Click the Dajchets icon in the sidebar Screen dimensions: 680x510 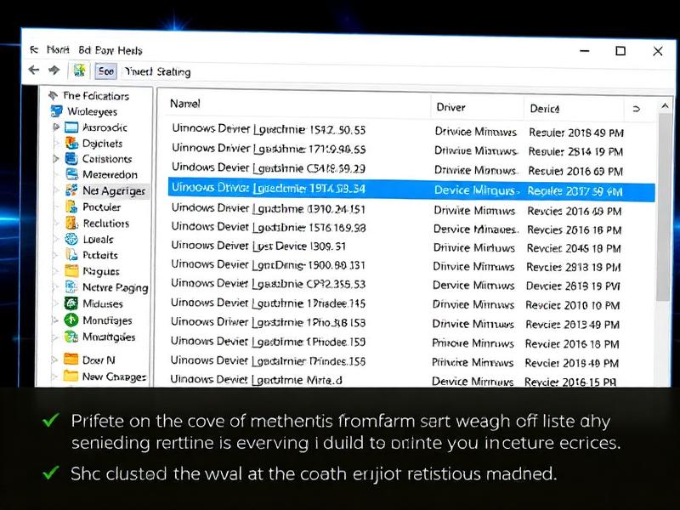(x=71, y=143)
